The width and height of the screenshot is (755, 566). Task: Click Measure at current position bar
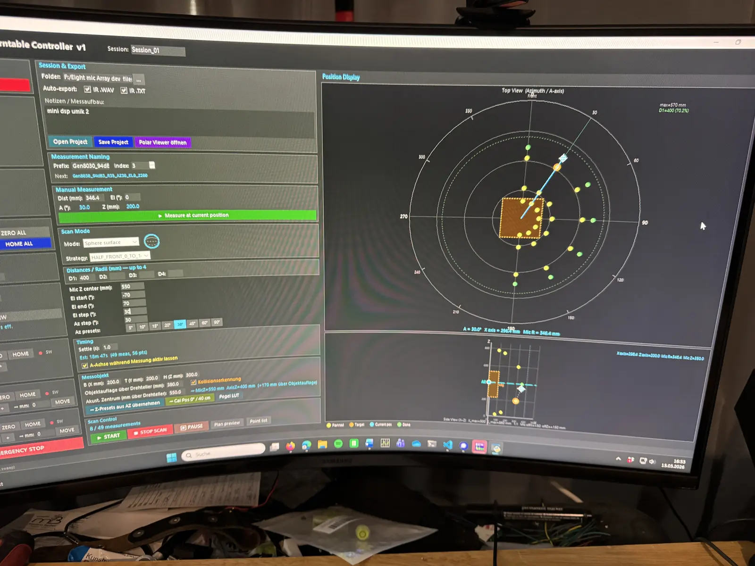point(187,216)
